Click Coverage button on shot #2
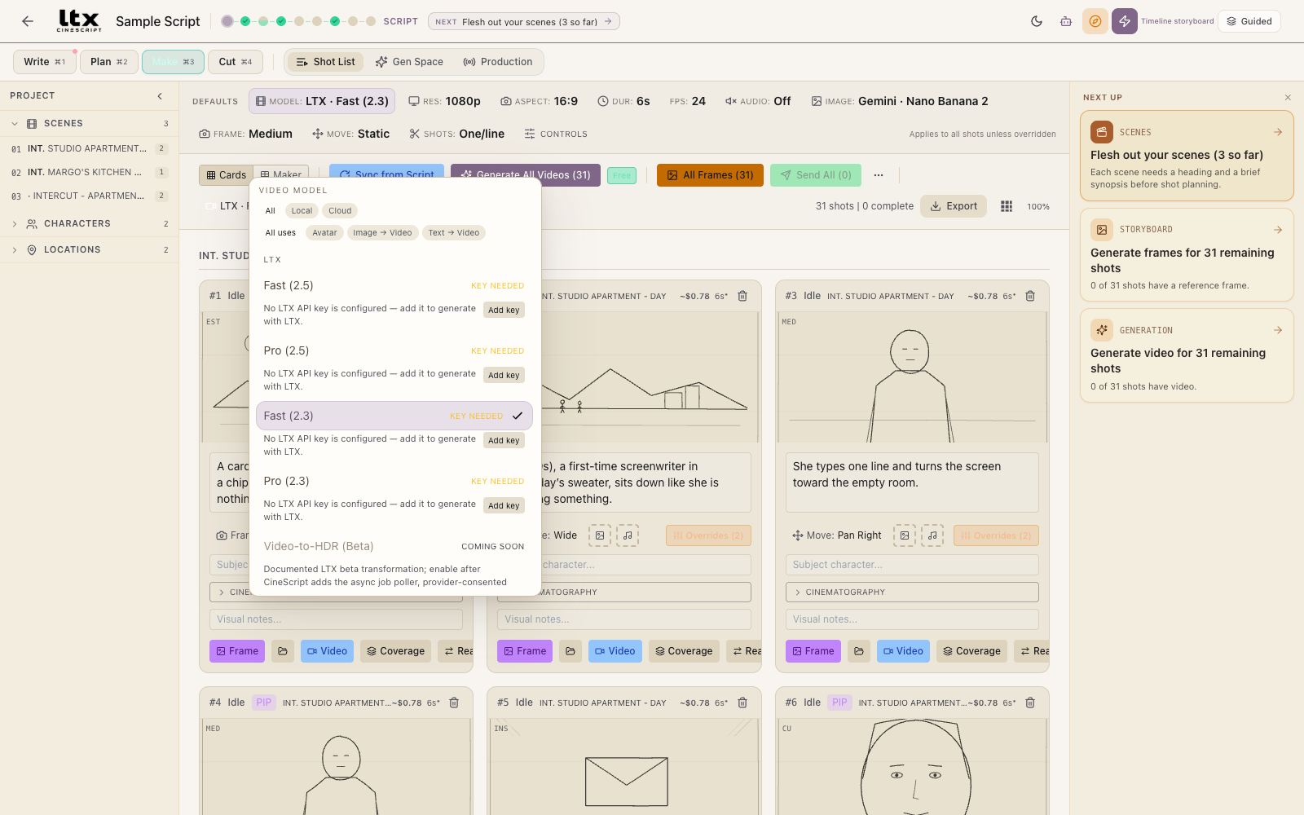Screen dimensions: 1304x815 point(684,651)
